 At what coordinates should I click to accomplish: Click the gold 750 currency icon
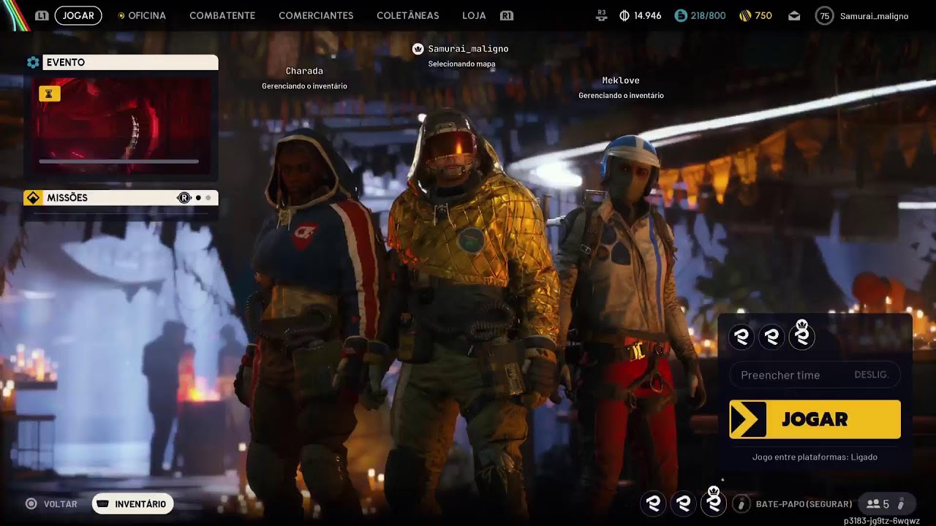click(745, 15)
